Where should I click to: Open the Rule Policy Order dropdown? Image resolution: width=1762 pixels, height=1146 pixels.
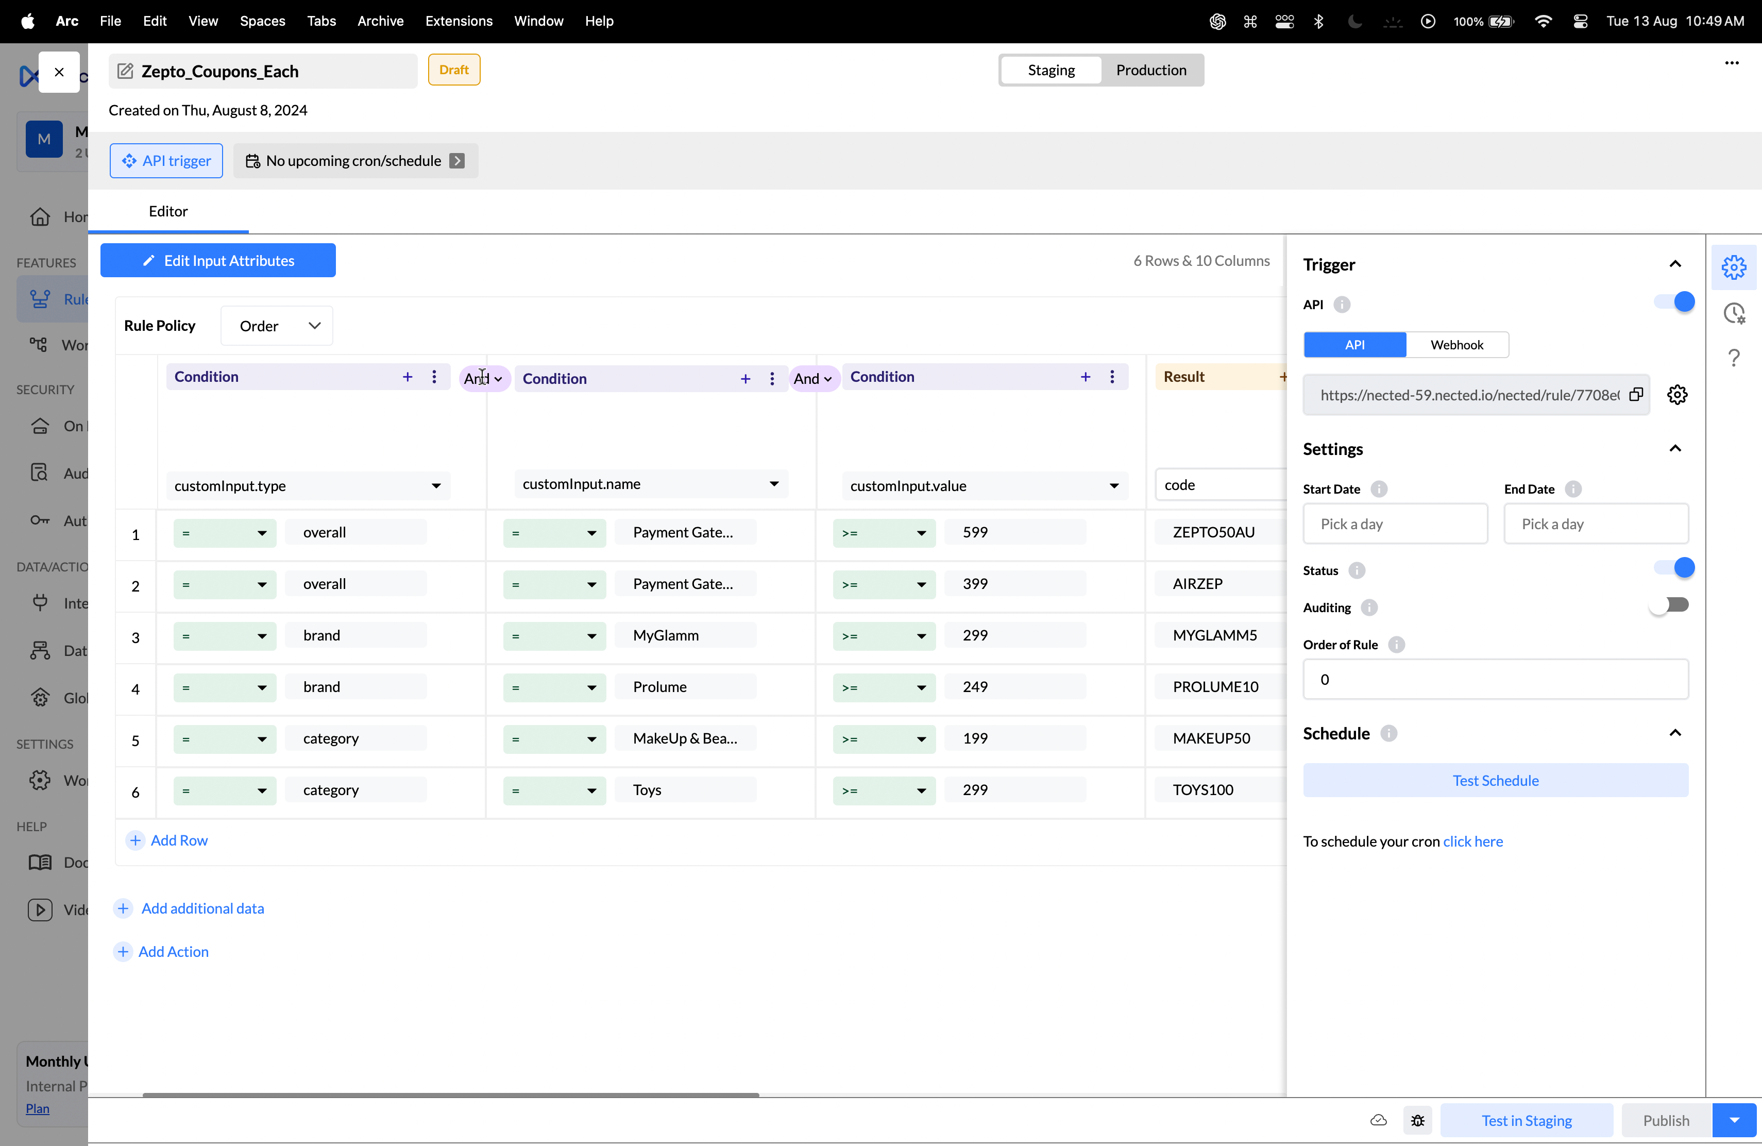[277, 326]
